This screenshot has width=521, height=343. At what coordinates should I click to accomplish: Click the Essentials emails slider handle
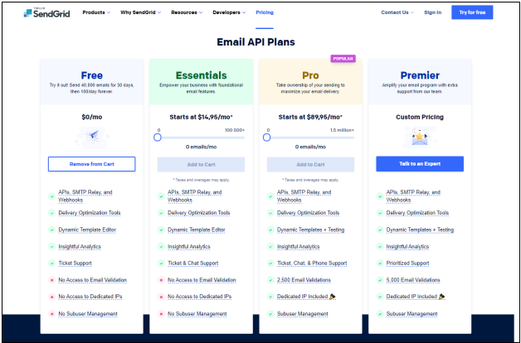pos(158,138)
